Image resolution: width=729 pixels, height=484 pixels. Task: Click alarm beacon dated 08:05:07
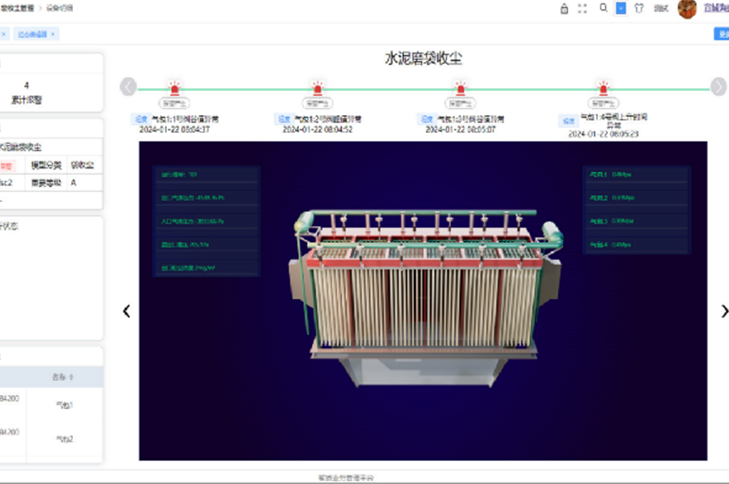pyautogui.click(x=461, y=88)
